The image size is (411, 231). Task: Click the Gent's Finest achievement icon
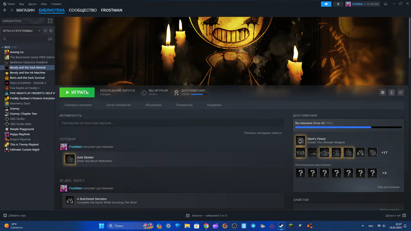pyautogui.click(x=300, y=141)
